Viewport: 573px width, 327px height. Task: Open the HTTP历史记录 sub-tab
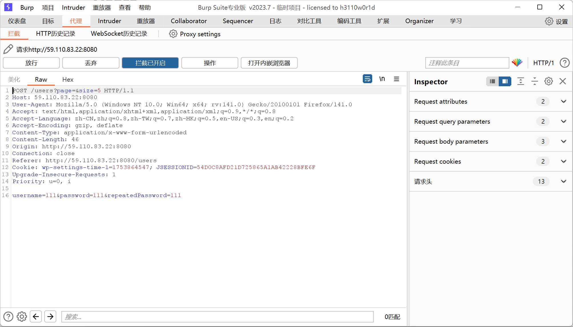click(x=55, y=34)
